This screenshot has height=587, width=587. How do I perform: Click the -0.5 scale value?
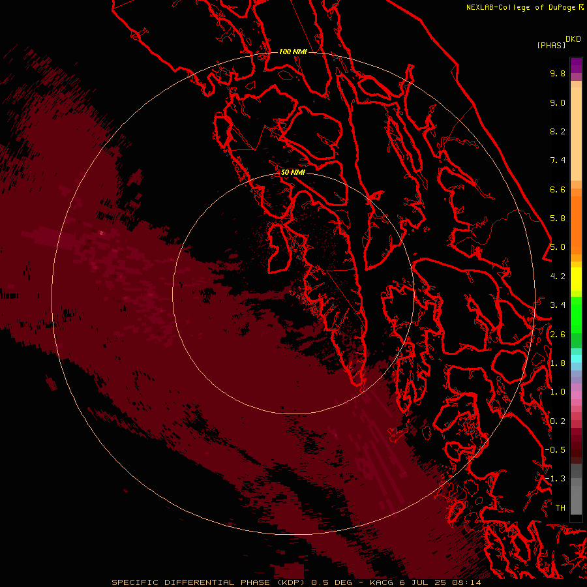pos(555,450)
